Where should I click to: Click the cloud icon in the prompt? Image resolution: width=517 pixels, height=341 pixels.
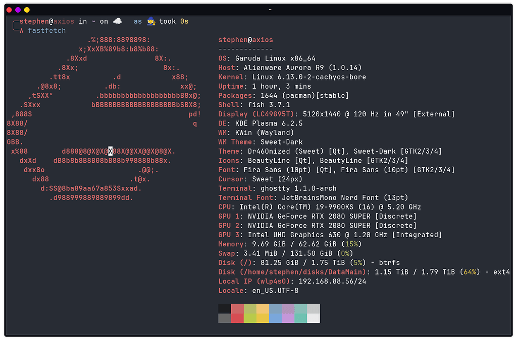click(117, 21)
